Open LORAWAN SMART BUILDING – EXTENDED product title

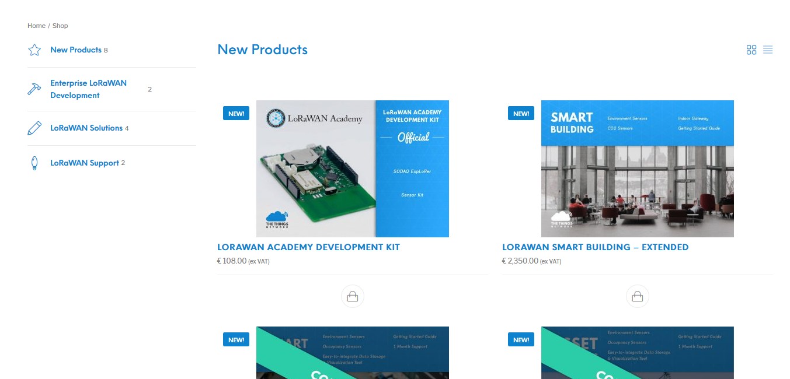click(x=595, y=247)
